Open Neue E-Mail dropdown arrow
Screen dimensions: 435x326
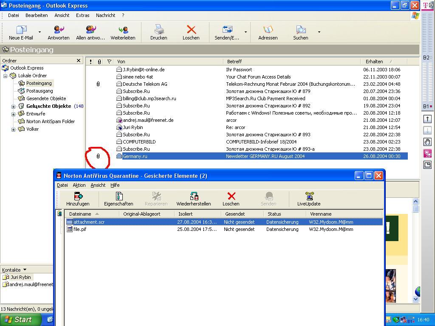pyautogui.click(x=40, y=32)
